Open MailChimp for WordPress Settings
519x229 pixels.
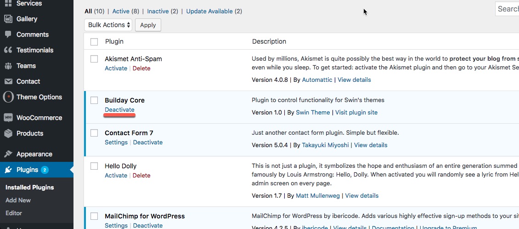(x=116, y=225)
